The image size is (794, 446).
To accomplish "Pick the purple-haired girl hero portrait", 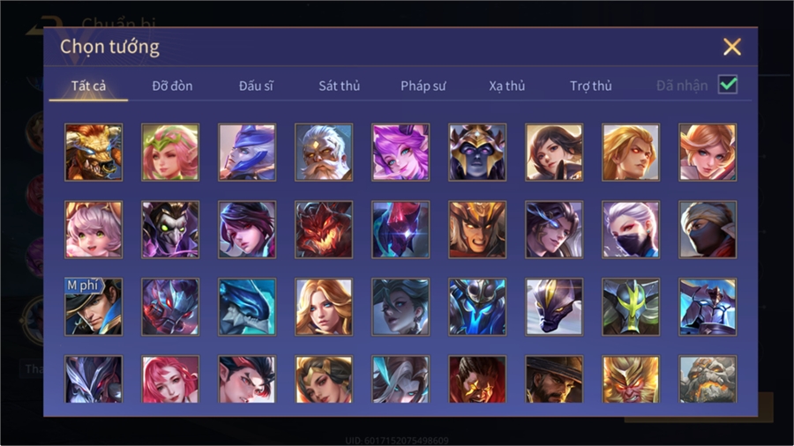I will point(401,152).
